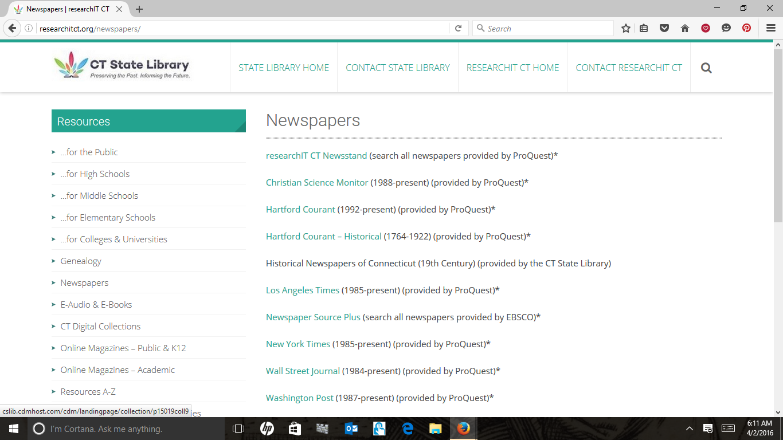The height and width of the screenshot is (440, 783).
Task: Open the gray grid app on taskbar
Action: pos(323,429)
